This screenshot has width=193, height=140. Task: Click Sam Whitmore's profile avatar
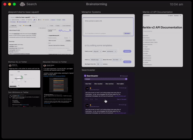pyautogui.click(x=10, y=96)
